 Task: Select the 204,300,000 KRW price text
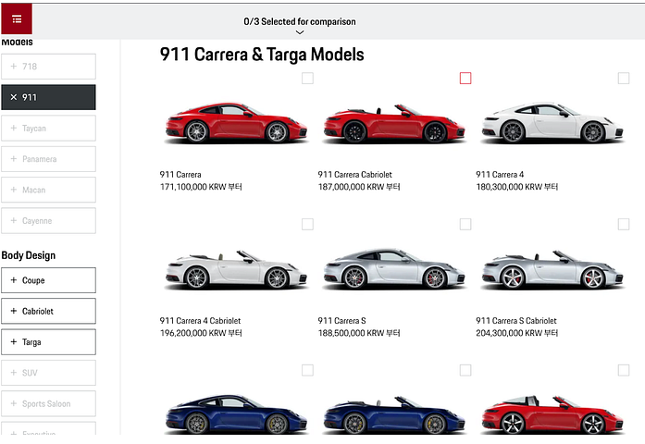[517, 333]
